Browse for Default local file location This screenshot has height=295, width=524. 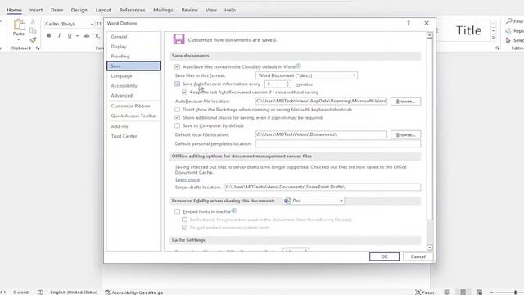(406, 134)
